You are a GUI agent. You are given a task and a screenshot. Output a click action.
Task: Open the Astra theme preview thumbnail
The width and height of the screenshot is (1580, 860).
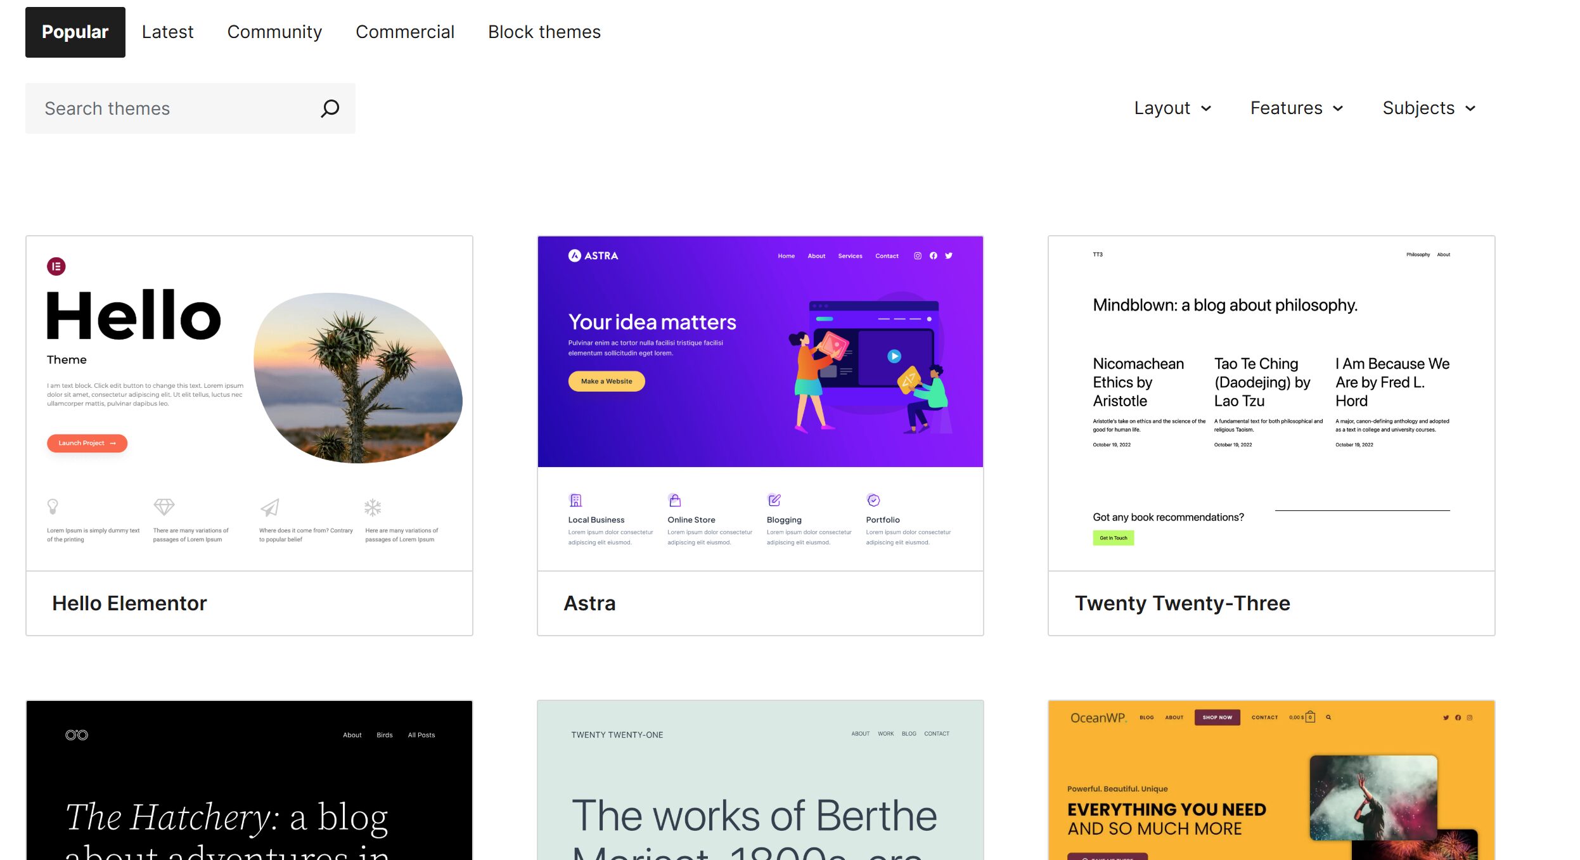pyautogui.click(x=760, y=404)
